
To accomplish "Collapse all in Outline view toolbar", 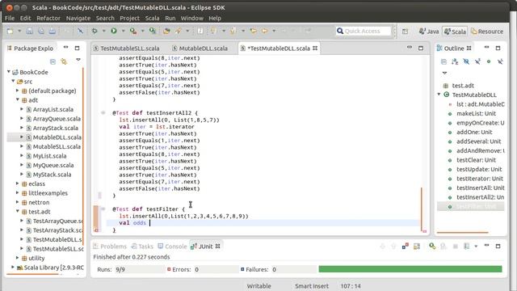I will tap(443, 61).
